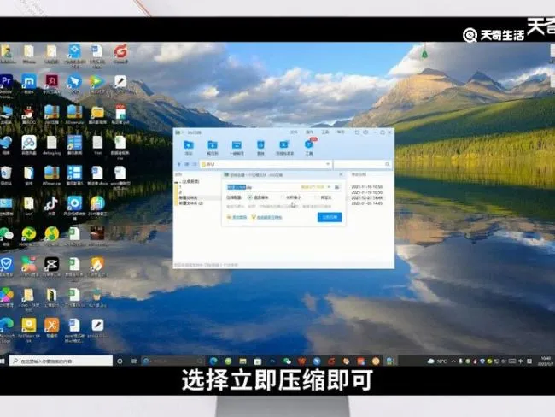Viewport: 555px width, 417px height.
Task: Open Task View from the taskbar
Action: tap(134, 361)
